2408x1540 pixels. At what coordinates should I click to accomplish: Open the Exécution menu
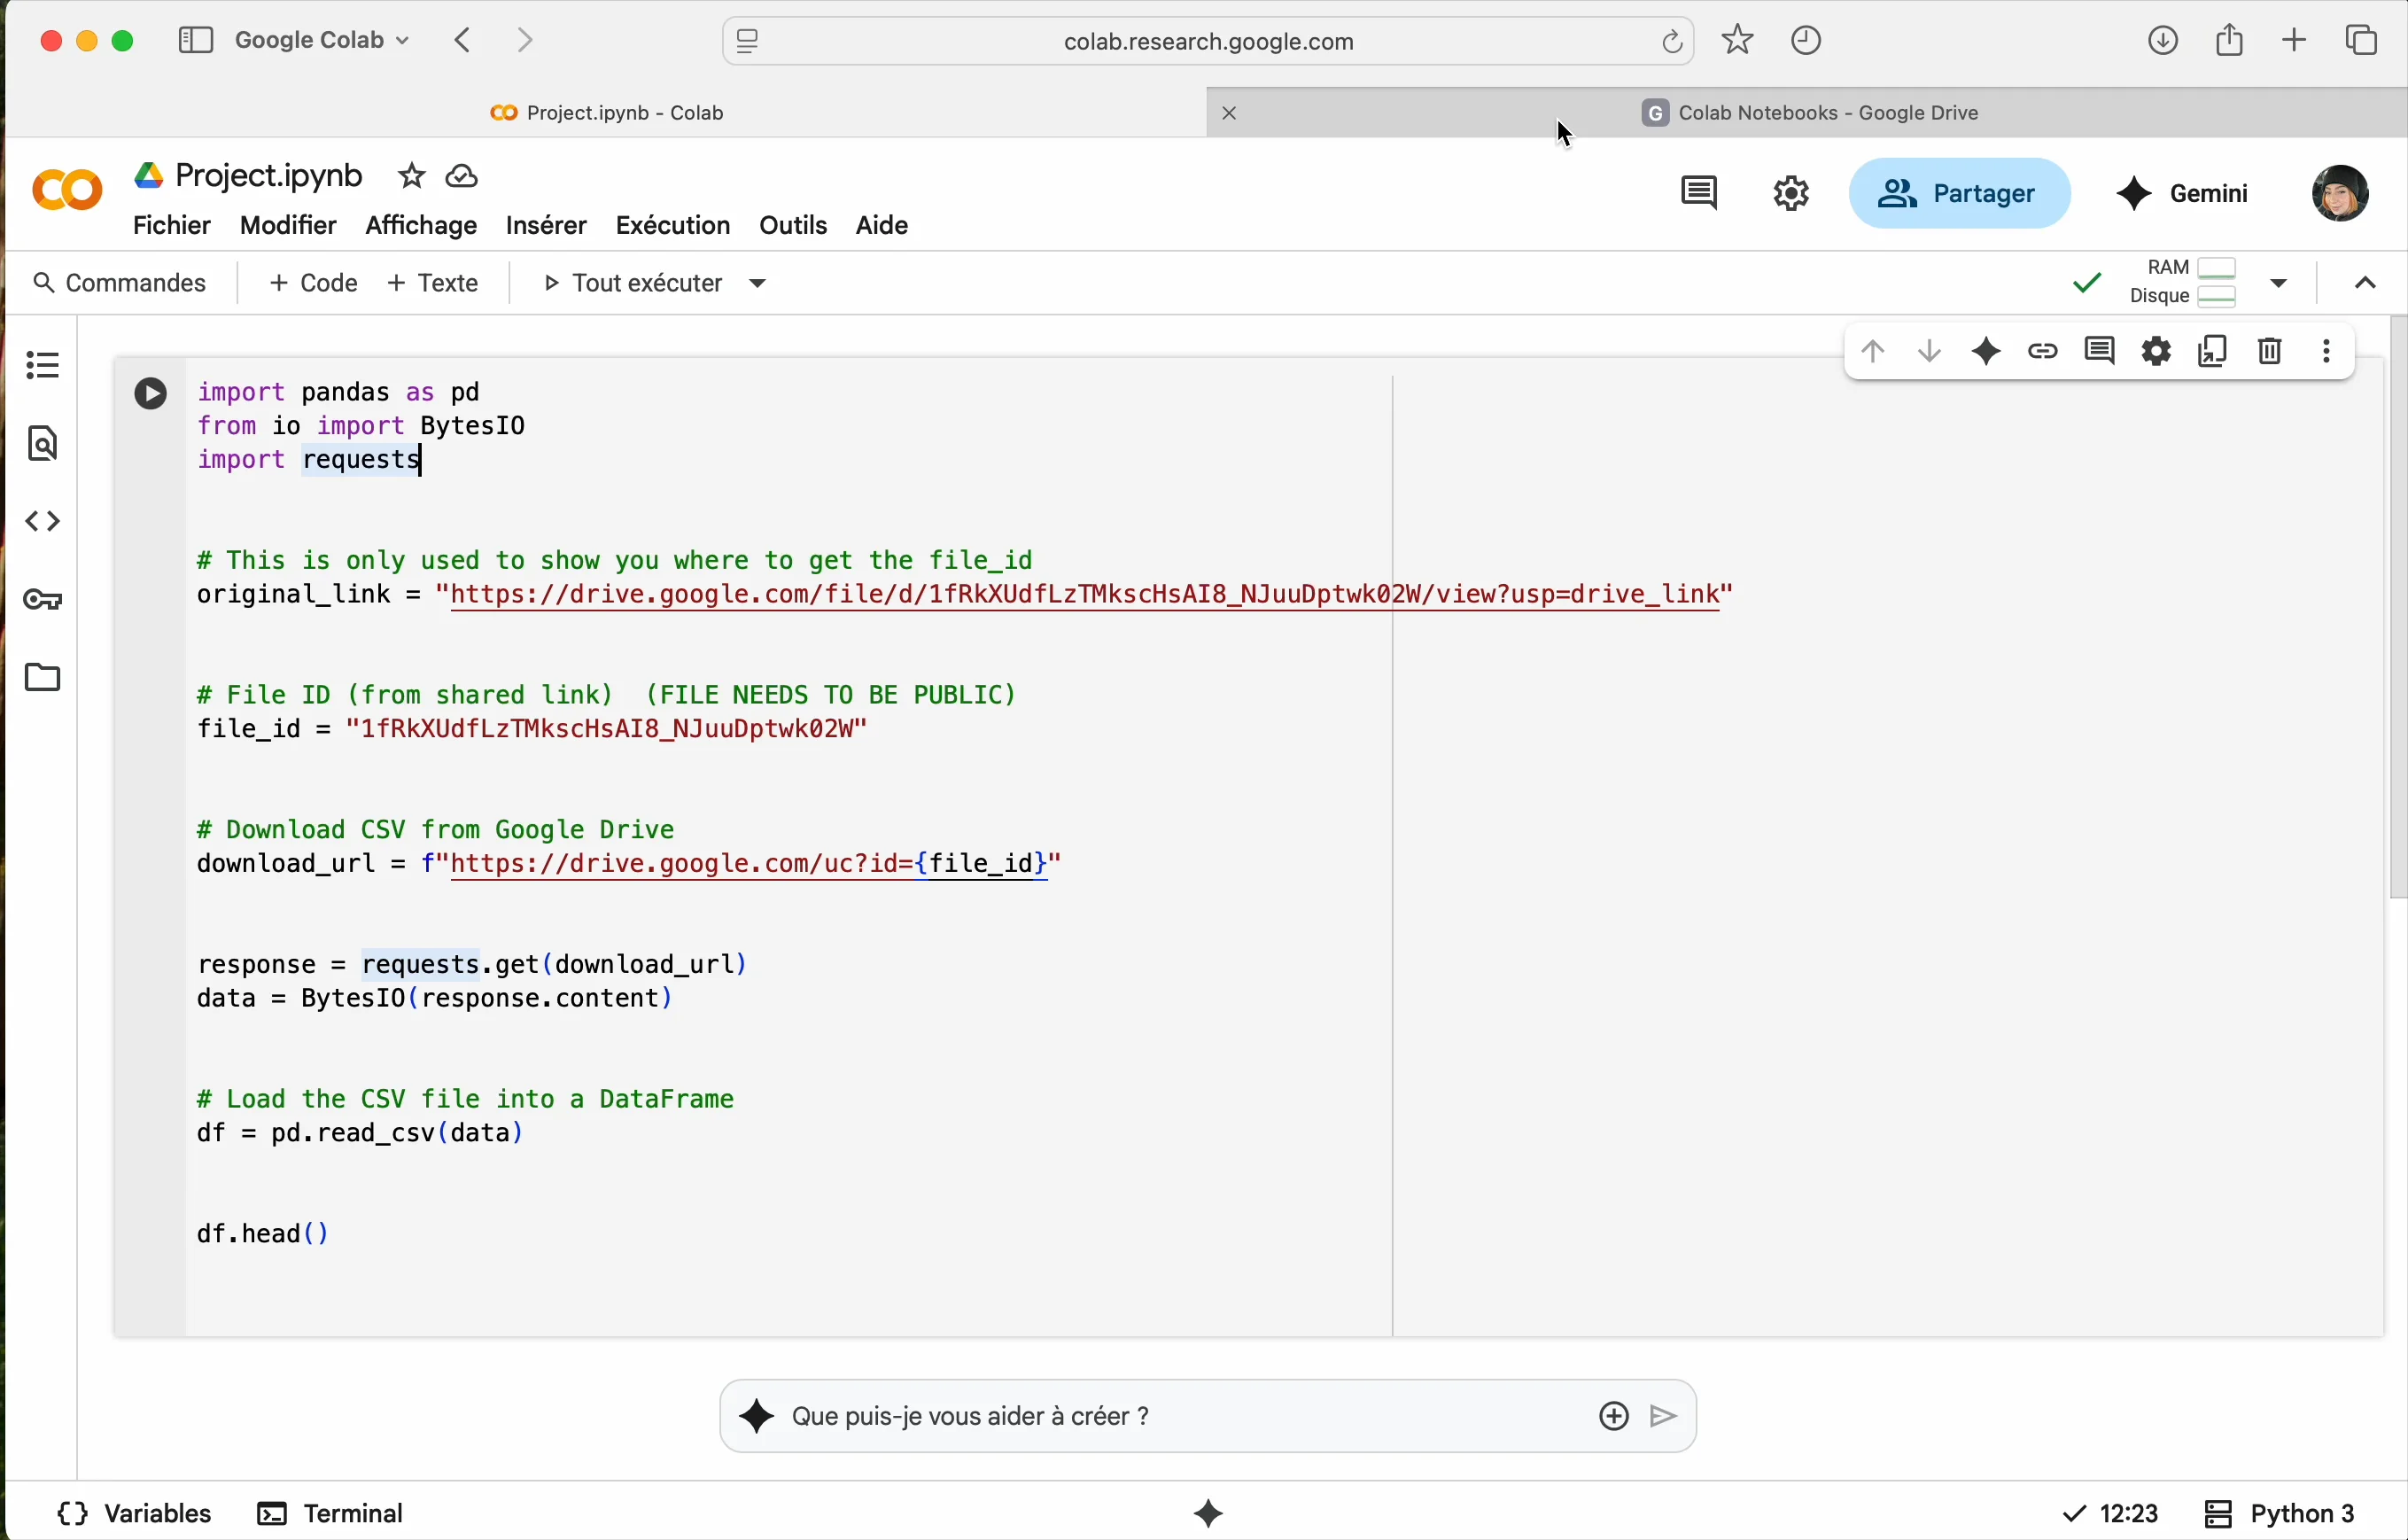tap(672, 226)
